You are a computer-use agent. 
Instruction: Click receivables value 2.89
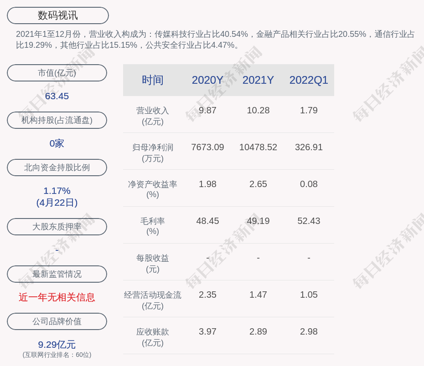coord(258,331)
